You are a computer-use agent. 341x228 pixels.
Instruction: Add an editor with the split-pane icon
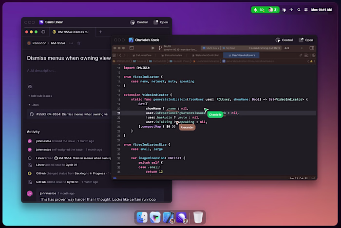(314, 55)
